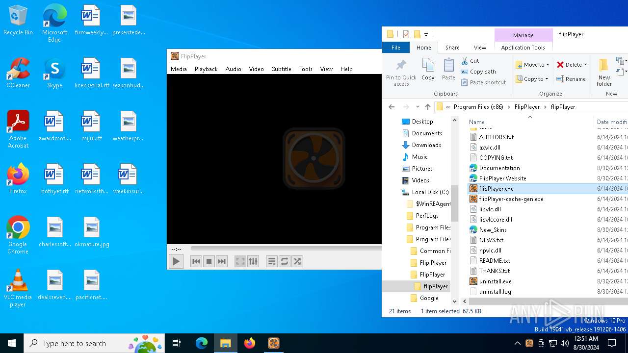Click the Play button in FlipPlayer
Screen dimensions: 628x353
[x=176, y=261]
